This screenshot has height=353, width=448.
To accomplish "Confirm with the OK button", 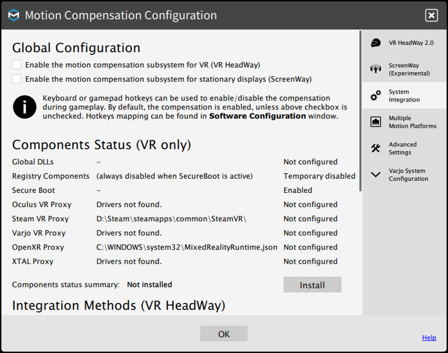I will [x=223, y=334].
